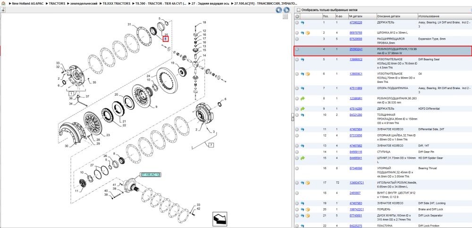The image size is (472, 228).
Task: Toggle the round selector for ОПОРНАЯ ШАЙБА row
Action: click(297, 136)
